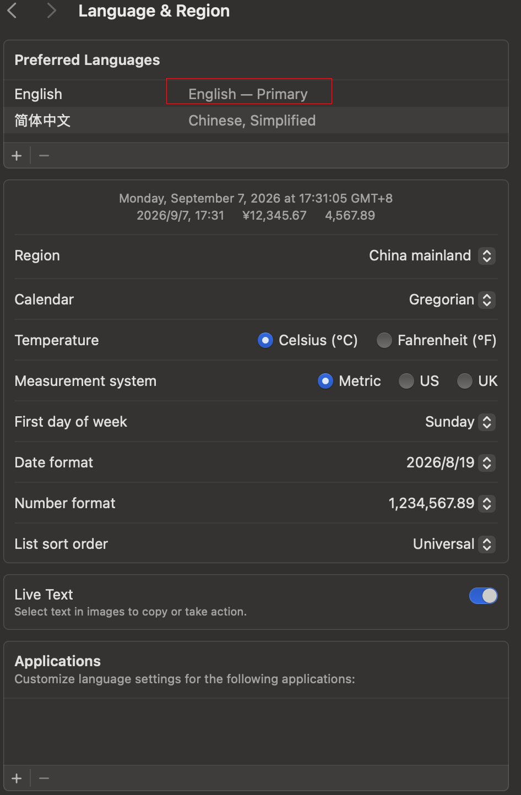This screenshot has height=795, width=521.
Task: Click the Live Text description about selecting text
Action: point(131,612)
